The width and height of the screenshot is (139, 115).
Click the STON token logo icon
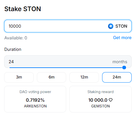coord(111,26)
